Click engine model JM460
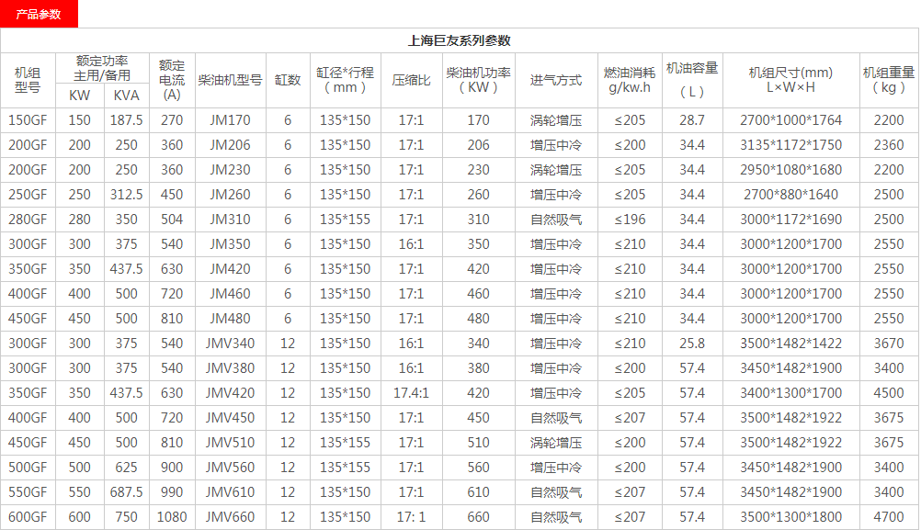The height and width of the screenshot is (530, 921). [x=230, y=293]
